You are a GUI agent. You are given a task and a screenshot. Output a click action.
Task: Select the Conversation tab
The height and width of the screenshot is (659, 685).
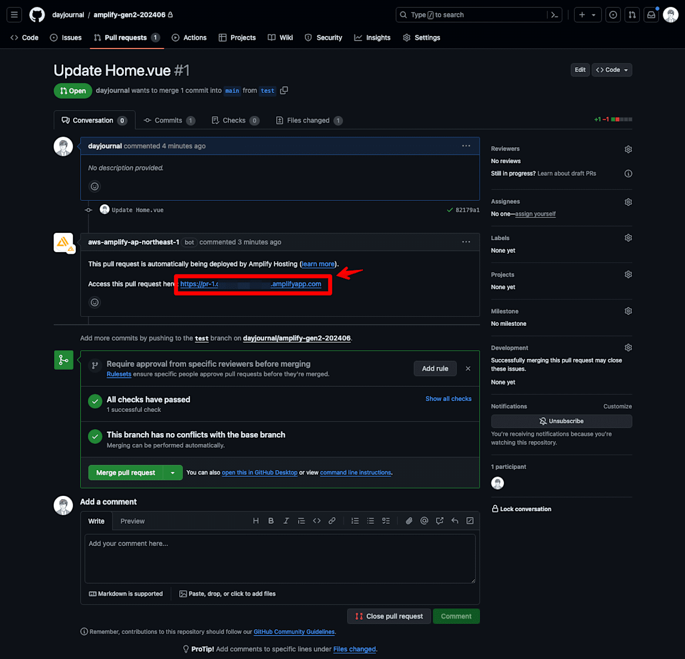point(94,120)
